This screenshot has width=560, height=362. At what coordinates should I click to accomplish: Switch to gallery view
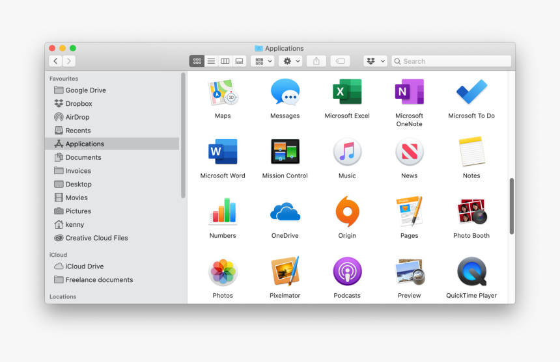tap(239, 61)
